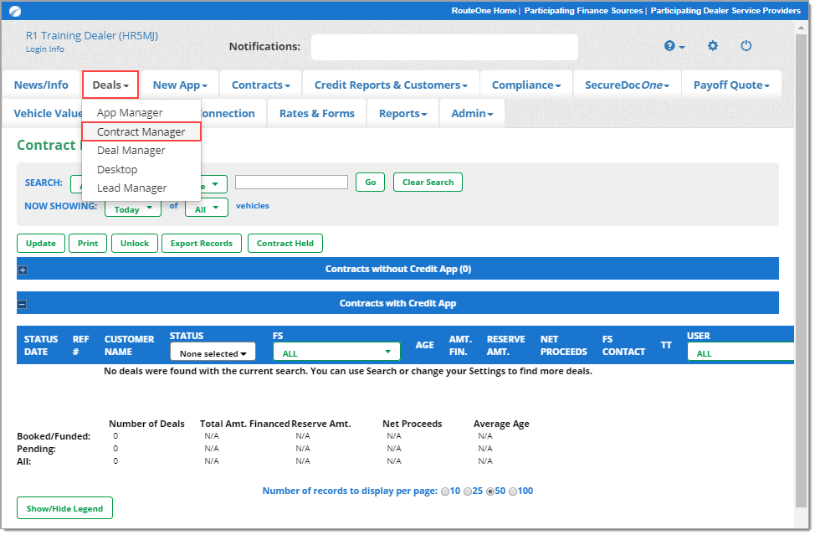
Task: Select App Manager from Deals dropdown
Action: point(130,113)
